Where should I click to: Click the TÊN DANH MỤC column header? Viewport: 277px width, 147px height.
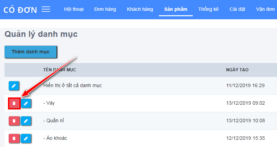coord(60,70)
